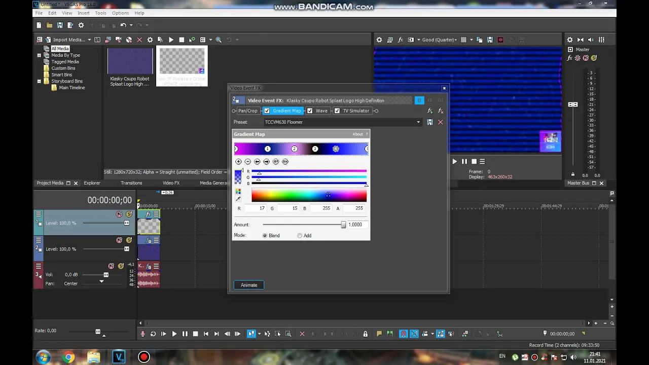Click the R value input field
Image resolution: width=649 pixels, height=365 pixels.
[255, 208]
